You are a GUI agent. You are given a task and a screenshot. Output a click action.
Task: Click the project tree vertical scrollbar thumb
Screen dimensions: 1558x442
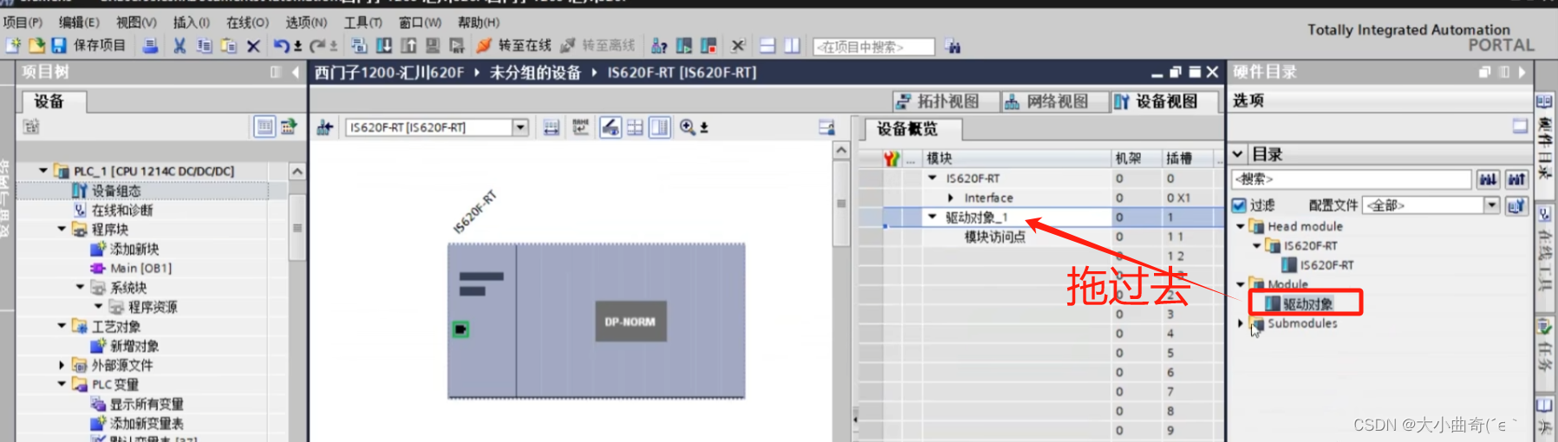(x=297, y=227)
